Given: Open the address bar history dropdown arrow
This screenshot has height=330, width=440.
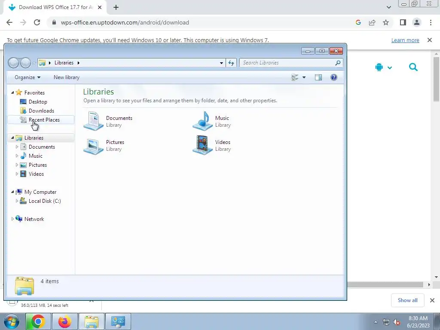Looking at the screenshot, I should pos(221,63).
